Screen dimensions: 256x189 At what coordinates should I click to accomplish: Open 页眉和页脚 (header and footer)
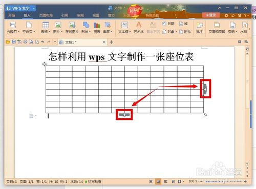click(x=217, y=27)
